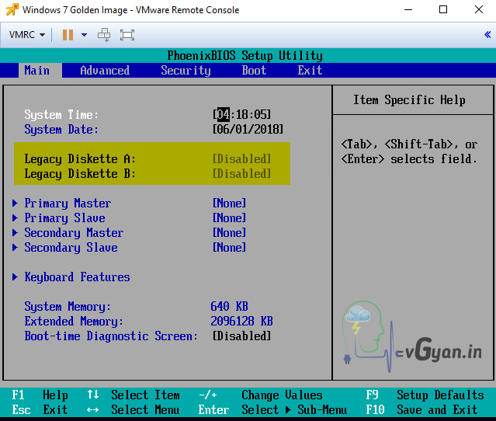496x421 pixels.
Task: Click the Boot-time Diagnostic Screen label
Action: pyautogui.click(x=111, y=336)
